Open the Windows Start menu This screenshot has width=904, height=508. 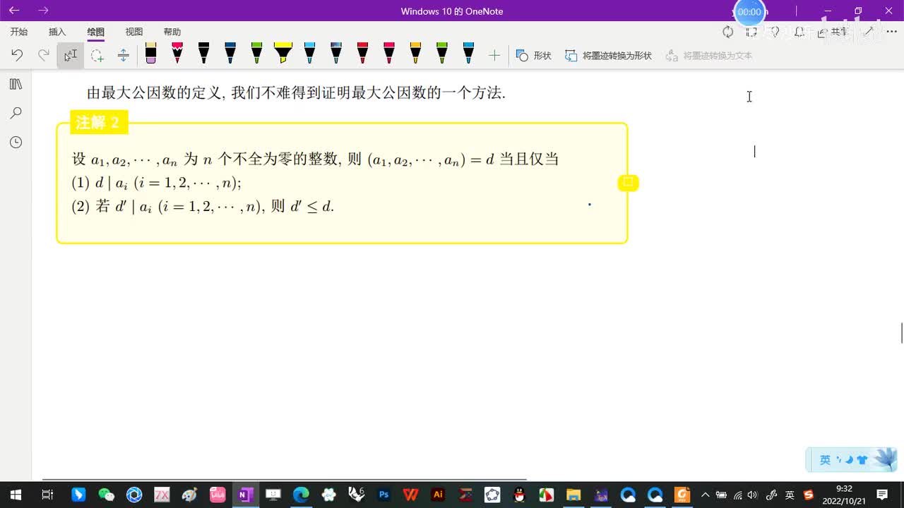16,495
